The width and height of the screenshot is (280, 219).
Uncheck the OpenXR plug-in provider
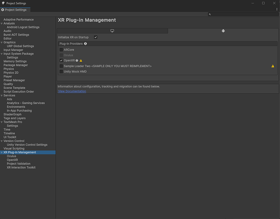(x=61, y=60)
